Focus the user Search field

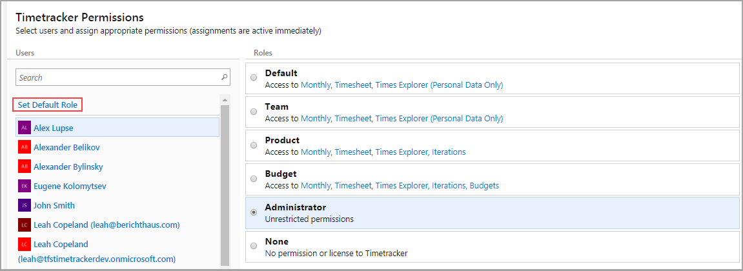(x=123, y=77)
